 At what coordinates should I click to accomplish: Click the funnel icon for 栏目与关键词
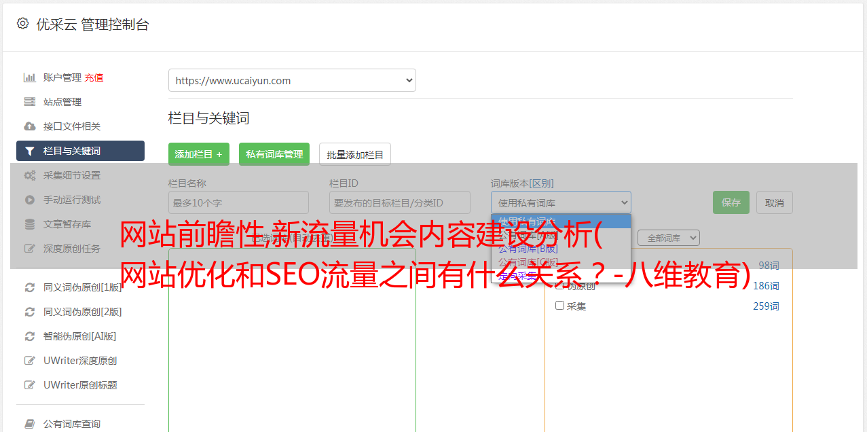(x=29, y=151)
